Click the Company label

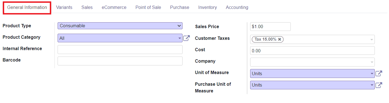tap(205, 61)
